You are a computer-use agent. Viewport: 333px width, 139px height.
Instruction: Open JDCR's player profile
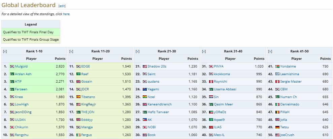click(86, 89)
